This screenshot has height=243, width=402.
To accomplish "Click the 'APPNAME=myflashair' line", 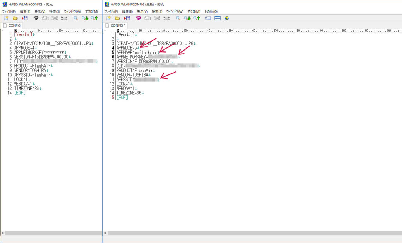I will click(137, 53).
